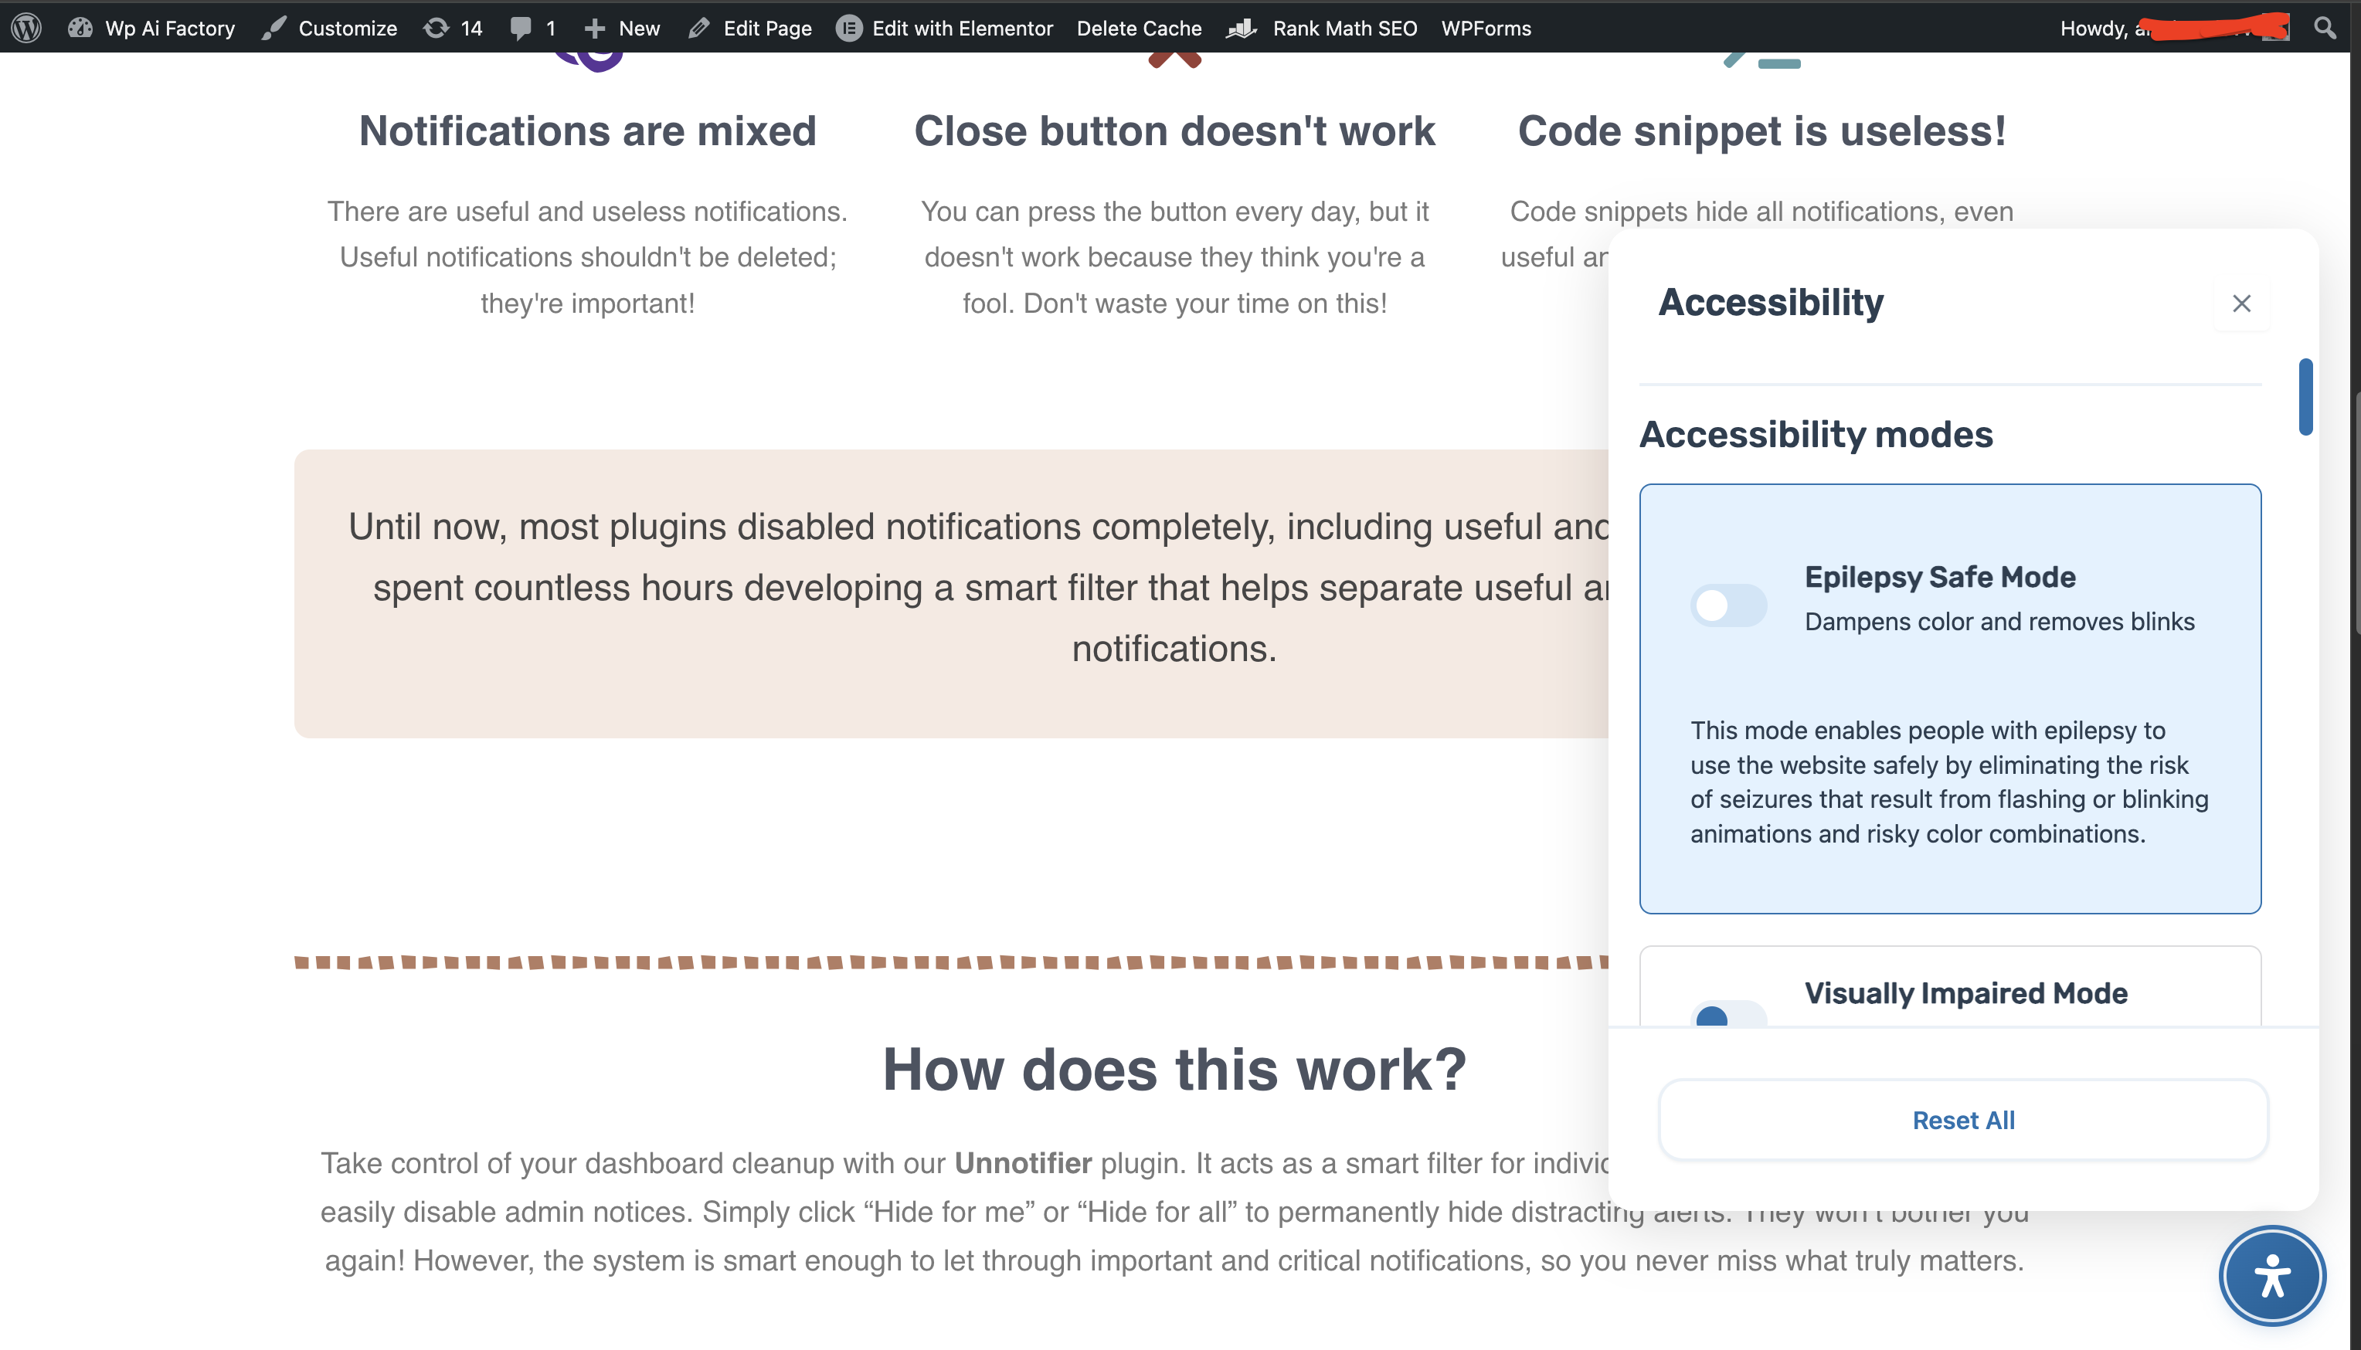Image resolution: width=2361 pixels, height=1350 pixels.
Task: Open the WPForms admin bar menu
Action: (x=1485, y=28)
